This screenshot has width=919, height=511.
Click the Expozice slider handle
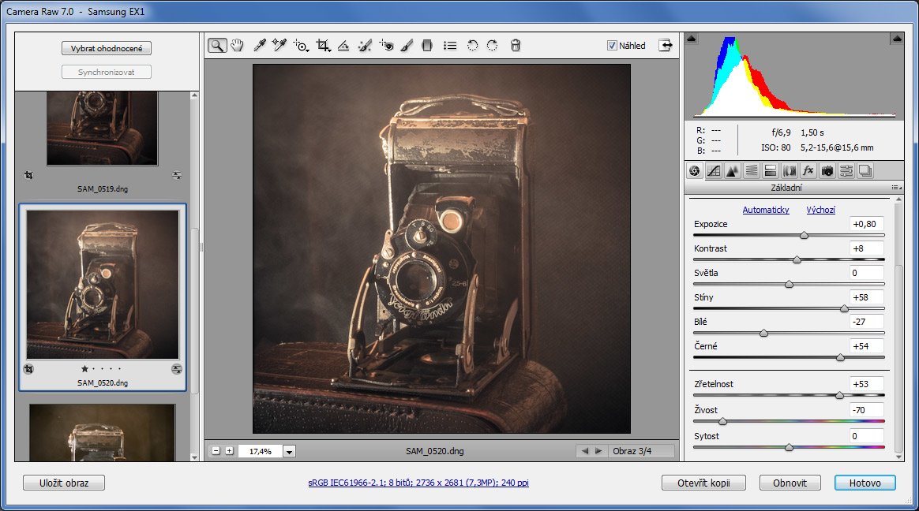tap(804, 235)
